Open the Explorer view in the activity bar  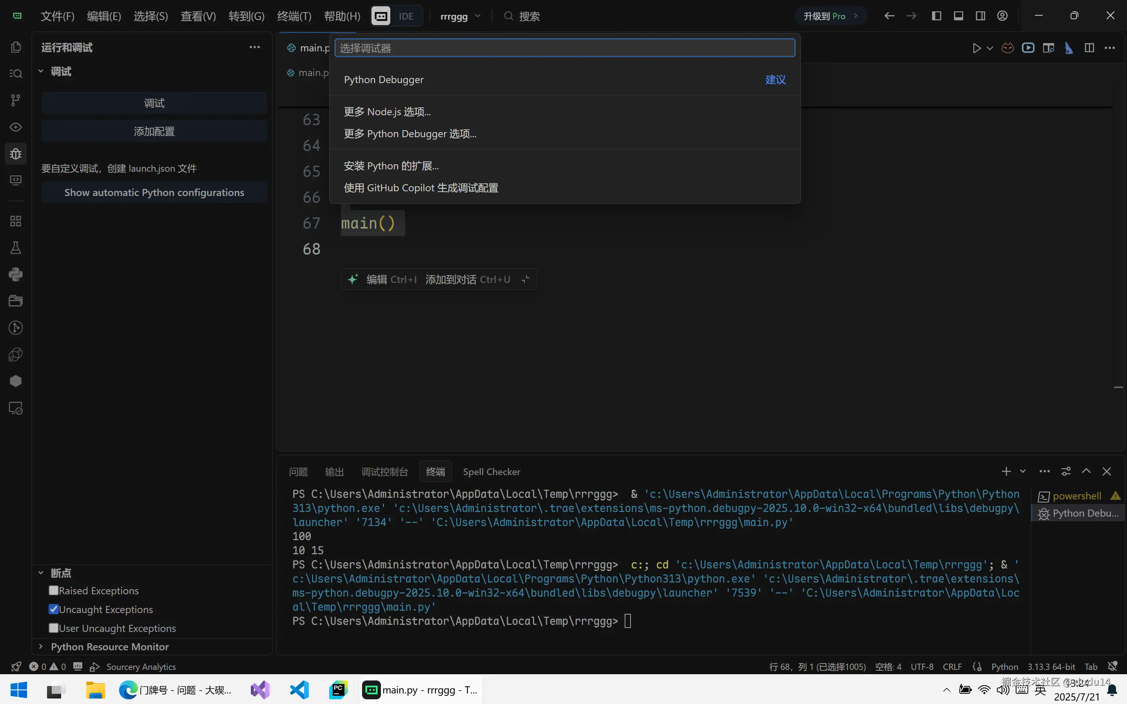15,47
